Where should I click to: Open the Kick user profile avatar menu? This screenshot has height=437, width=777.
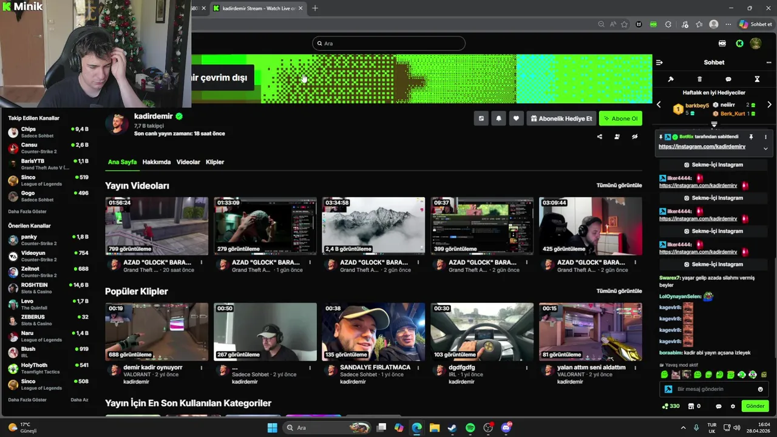(756, 43)
